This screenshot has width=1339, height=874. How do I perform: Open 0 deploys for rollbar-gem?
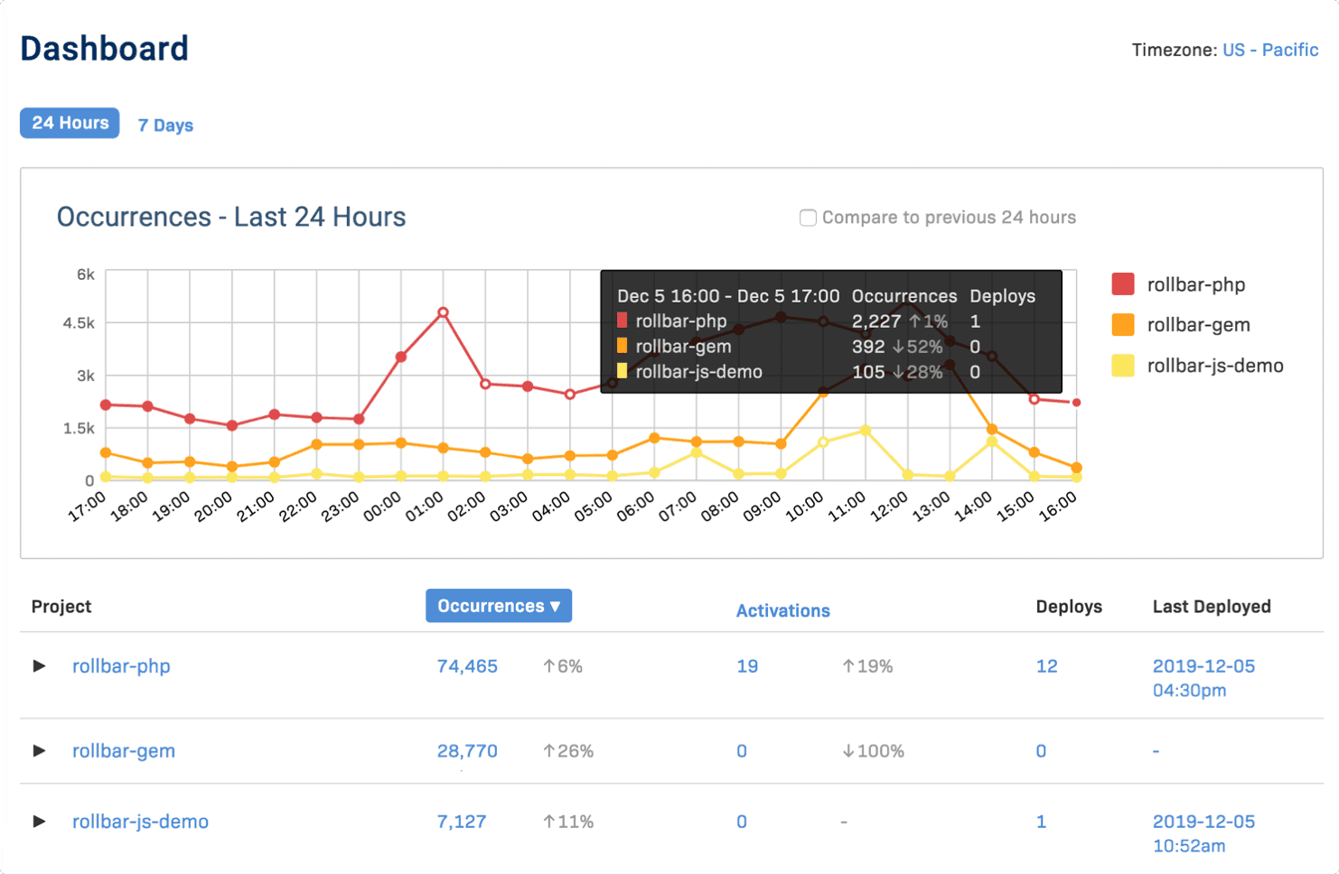1041,750
